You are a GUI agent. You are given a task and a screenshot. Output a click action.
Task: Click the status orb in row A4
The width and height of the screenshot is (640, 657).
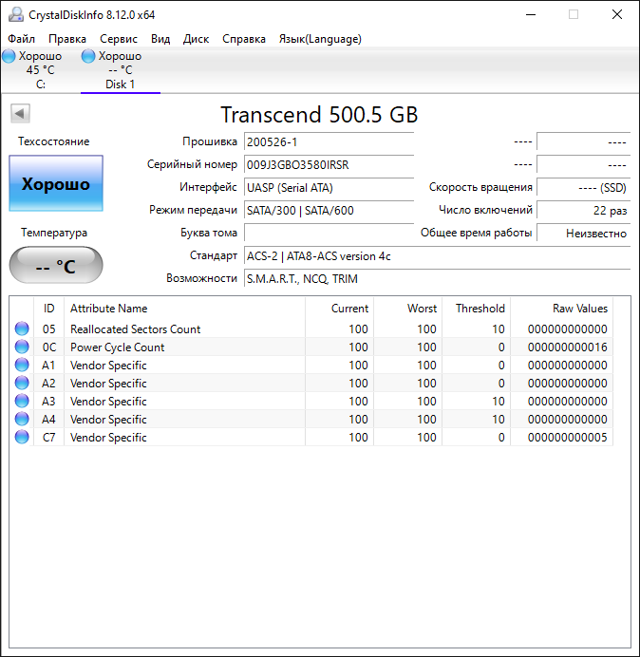(22, 419)
